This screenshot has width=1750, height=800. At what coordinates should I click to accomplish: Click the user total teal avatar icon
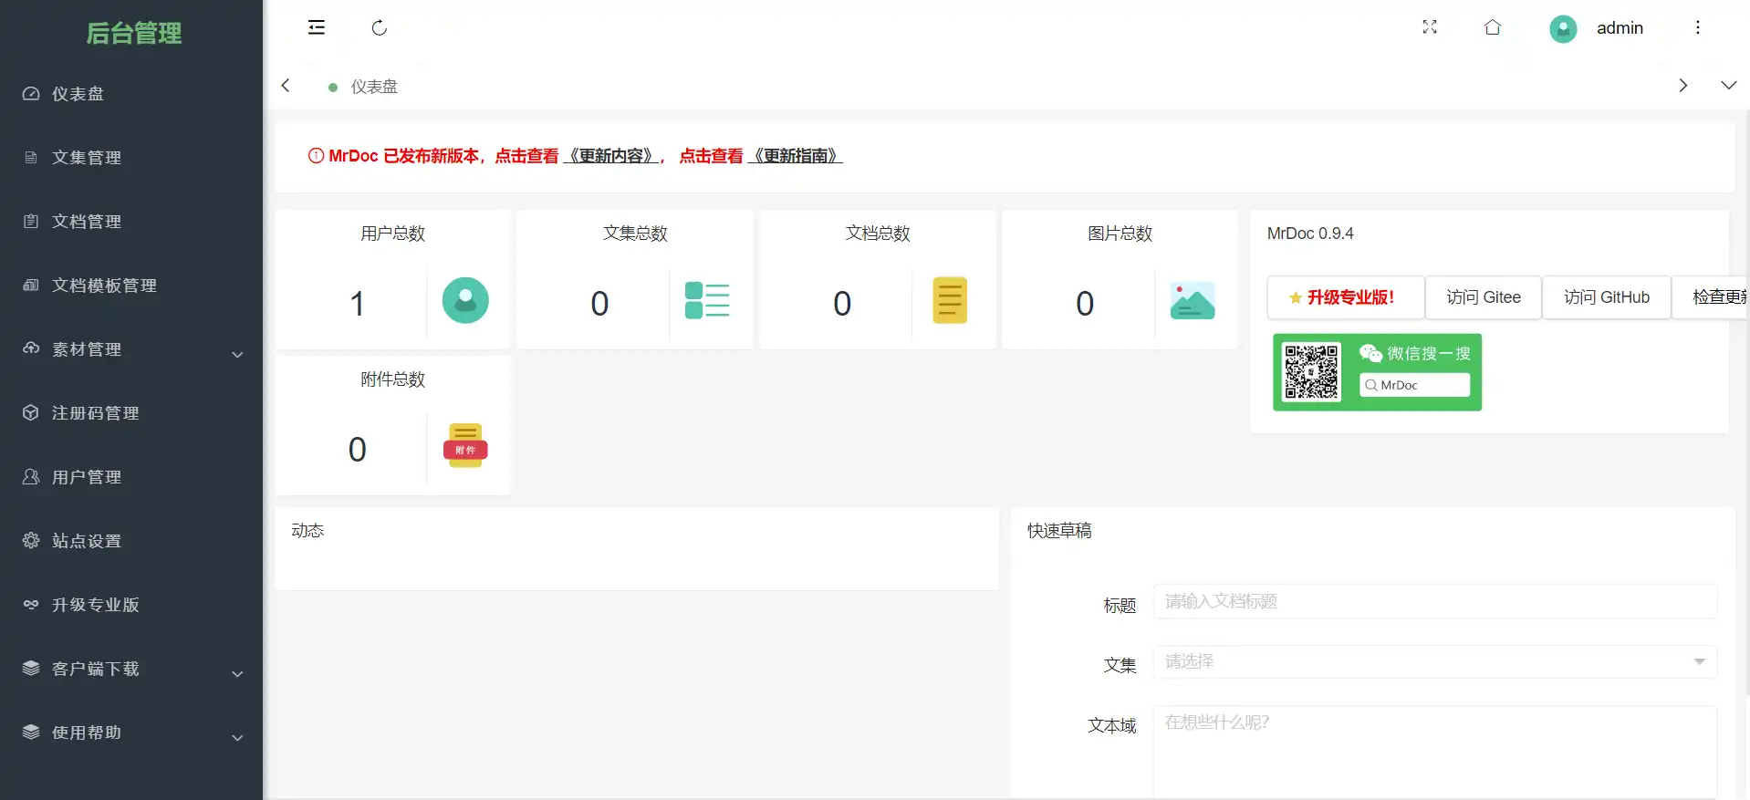click(465, 300)
